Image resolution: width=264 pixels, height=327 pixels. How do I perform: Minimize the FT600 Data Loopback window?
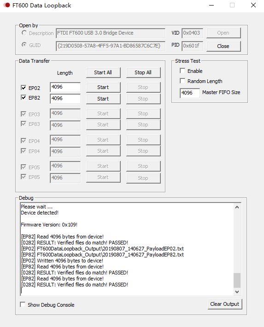[211, 5]
